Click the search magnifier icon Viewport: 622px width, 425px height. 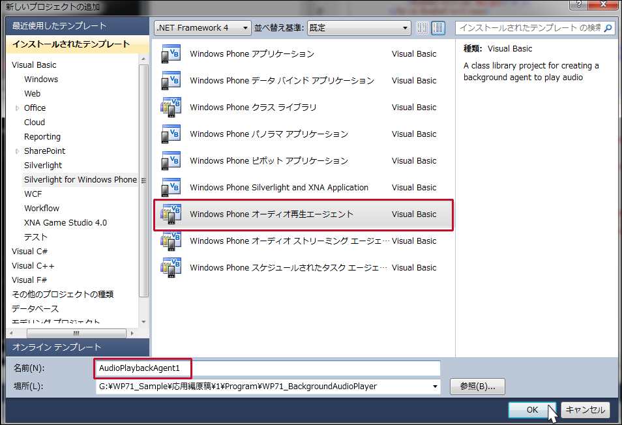[608, 28]
